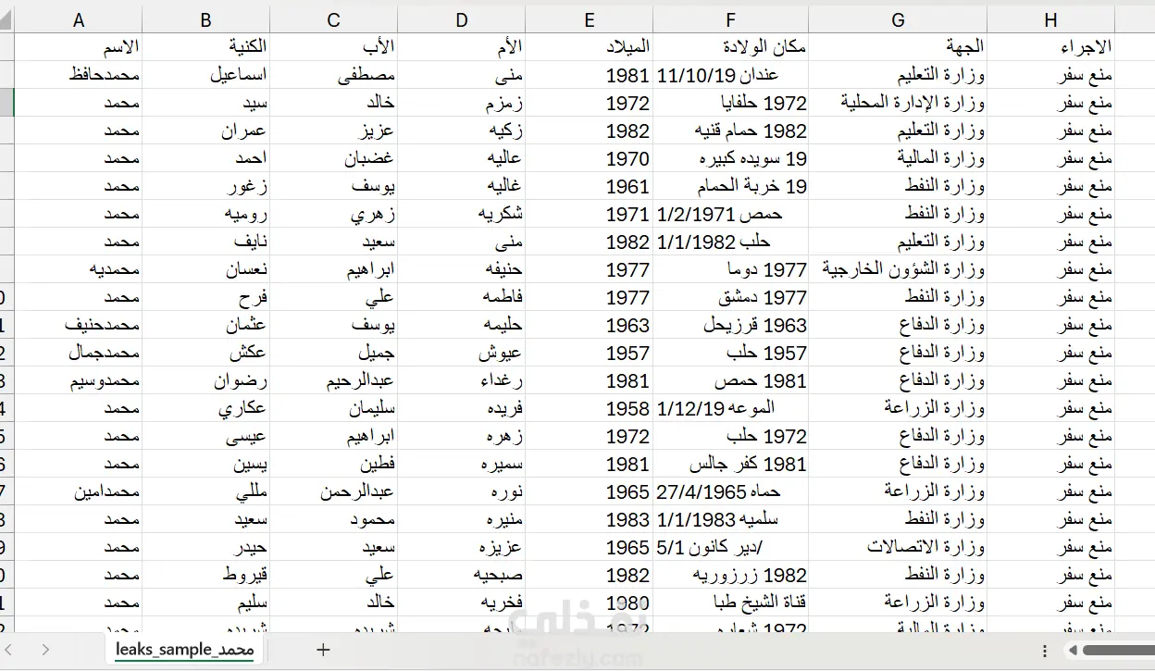Add a new sheet with the plus icon
Viewport: 1155px width, 671px height.
pyautogui.click(x=323, y=650)
